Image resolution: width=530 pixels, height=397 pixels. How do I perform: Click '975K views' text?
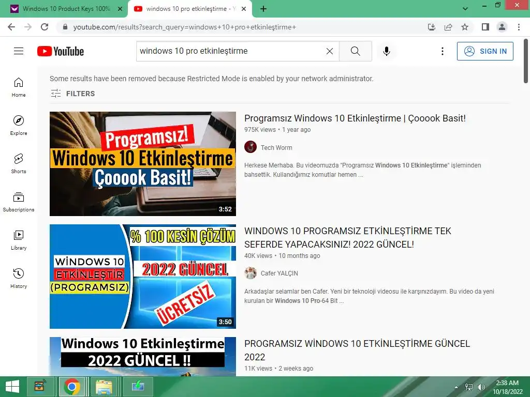pyautogui.click(x=260, y=130)
